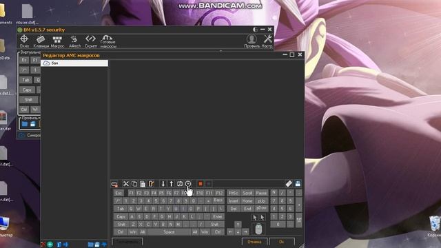Click the red X delete macro icon
441x248 pixels.
pyautogui.click(x=43, y=245)
